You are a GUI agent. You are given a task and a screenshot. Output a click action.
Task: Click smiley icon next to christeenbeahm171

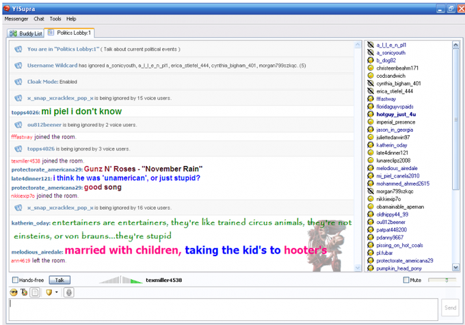click(371, 68)
